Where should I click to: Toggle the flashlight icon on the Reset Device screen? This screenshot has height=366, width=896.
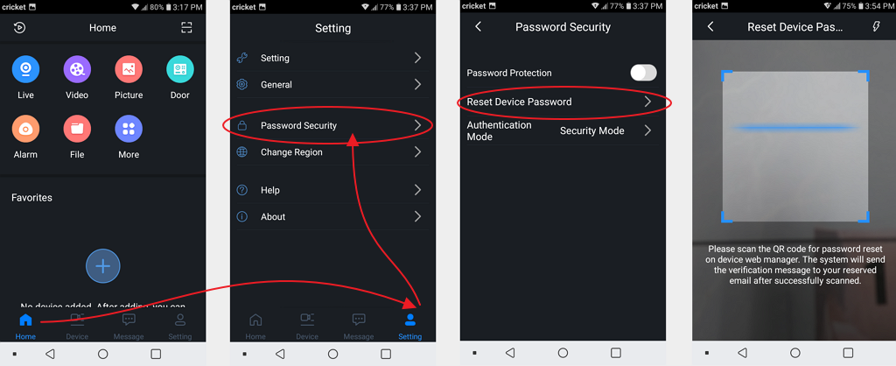click(x=876, y=27)
